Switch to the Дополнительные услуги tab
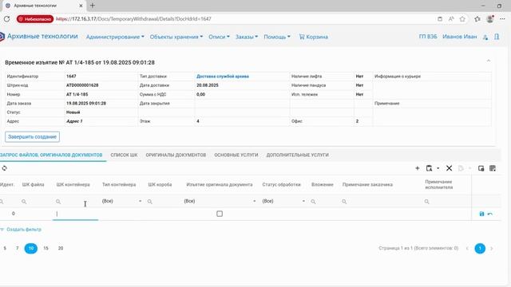Viewport: 511px width, 287px height. (x=297, y=155)
